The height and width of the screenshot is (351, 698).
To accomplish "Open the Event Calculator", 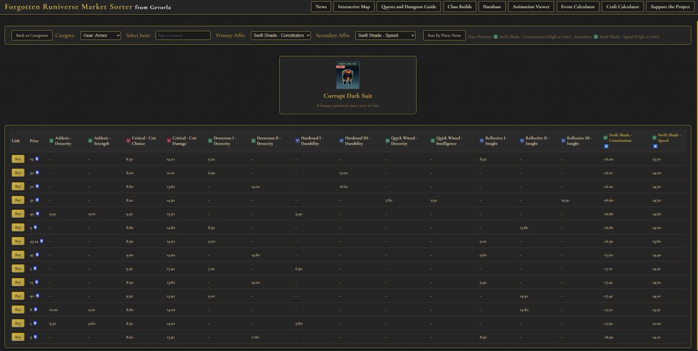I will (x=578, y=7).
